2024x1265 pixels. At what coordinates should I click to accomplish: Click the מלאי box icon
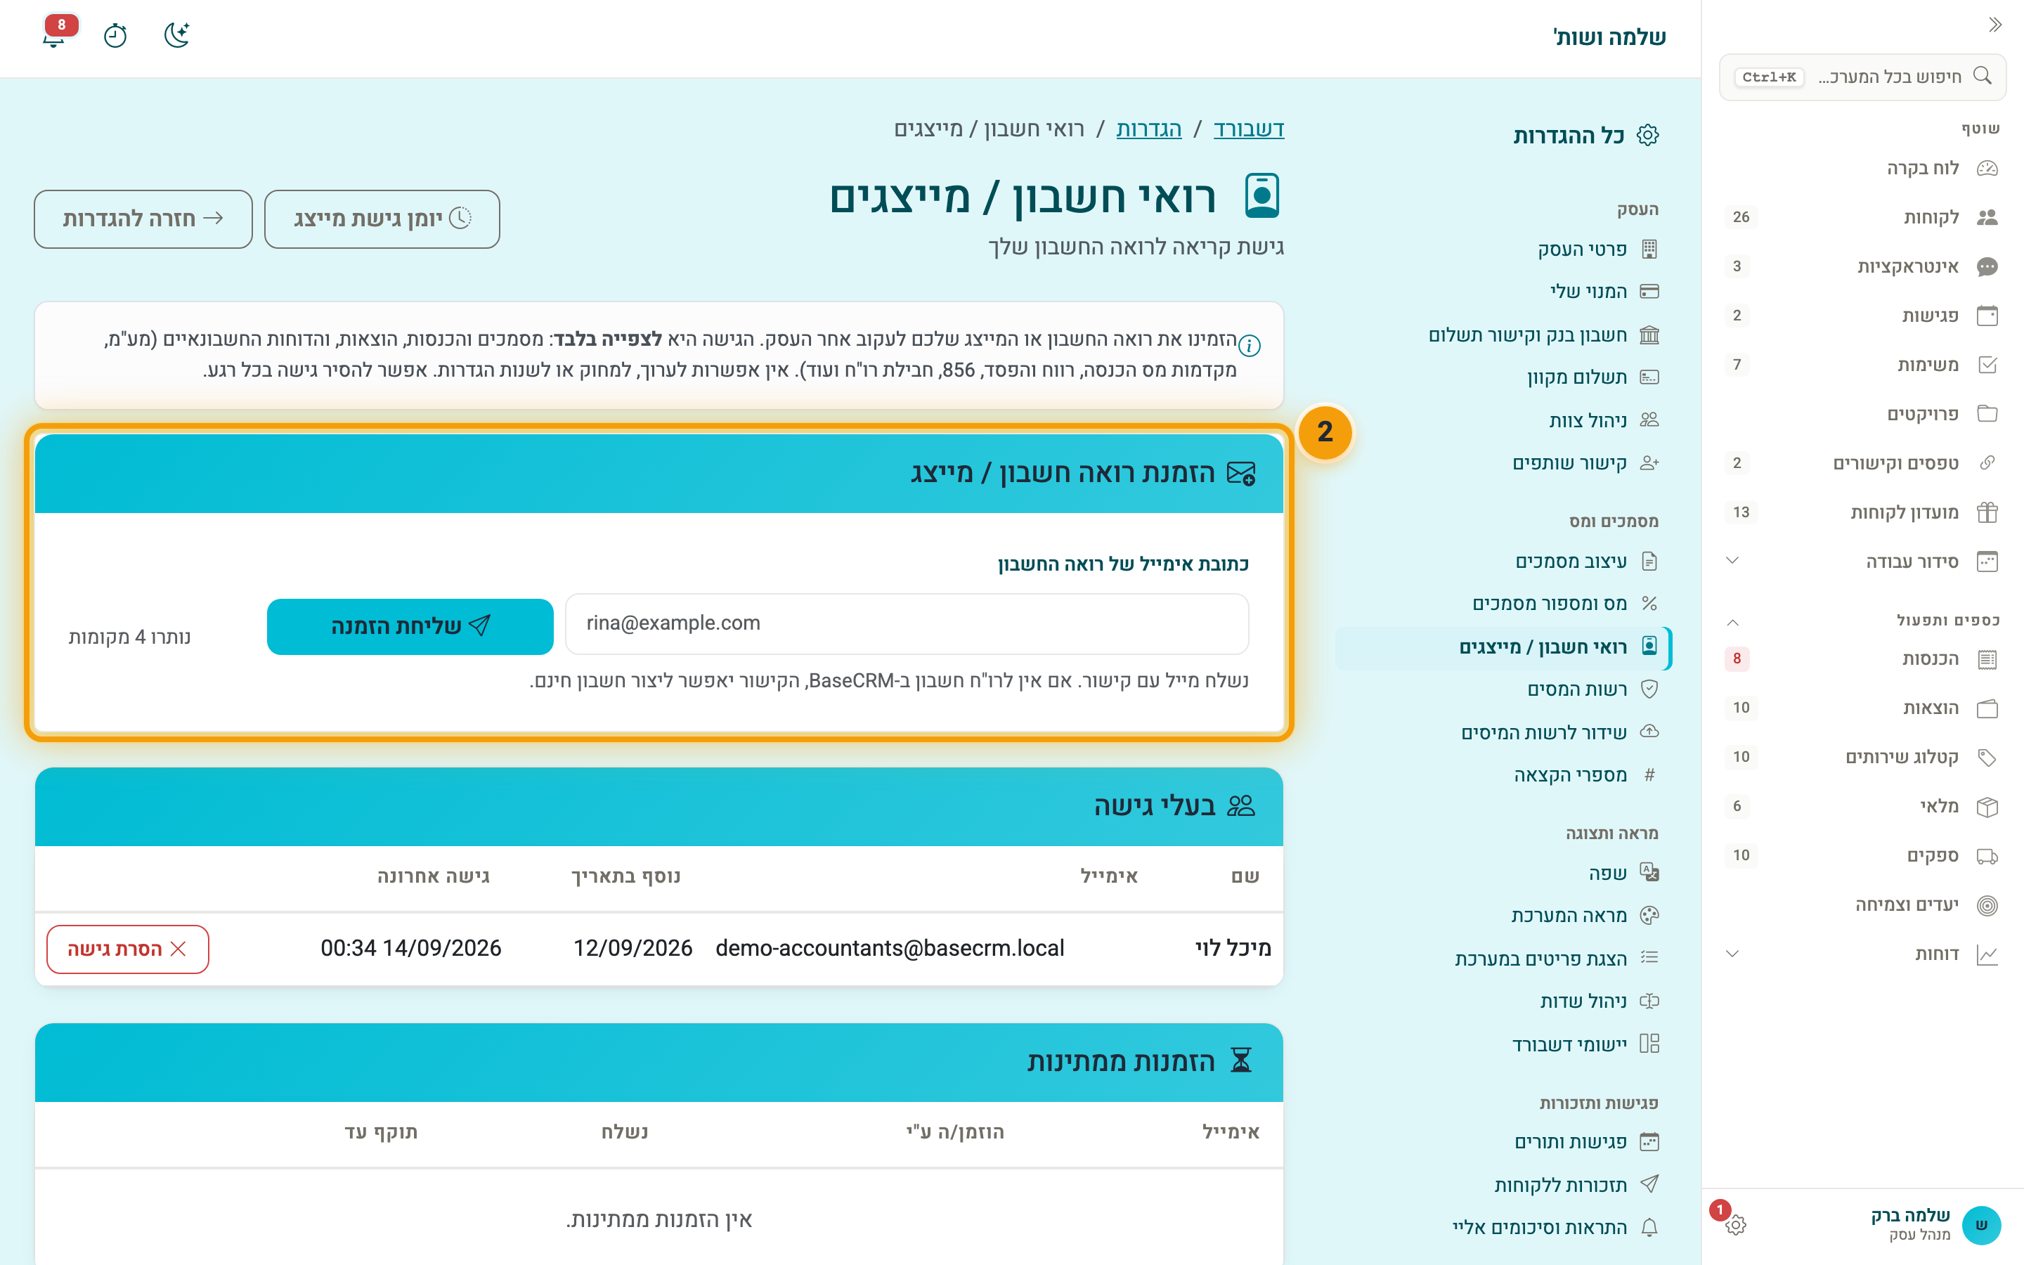point(1987,807)
